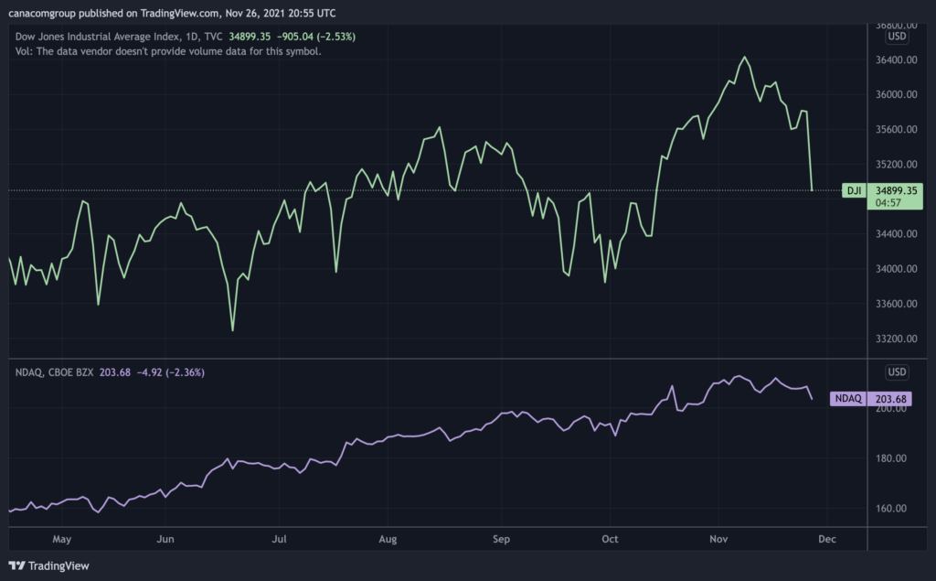
Task: Click the May label on the time axis
Action: point(61,539)
